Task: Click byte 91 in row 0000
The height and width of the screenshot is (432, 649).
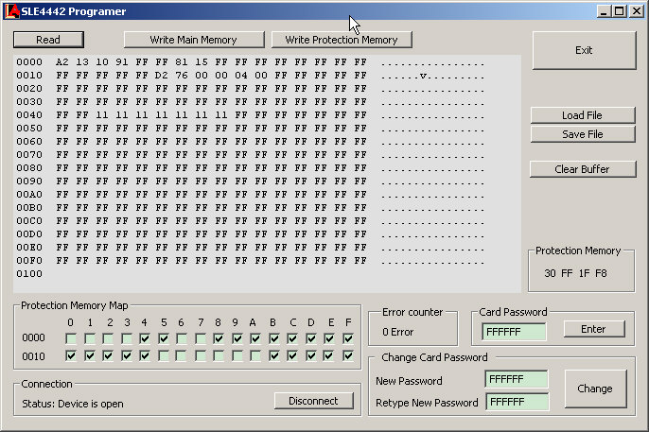Action: 122,62
